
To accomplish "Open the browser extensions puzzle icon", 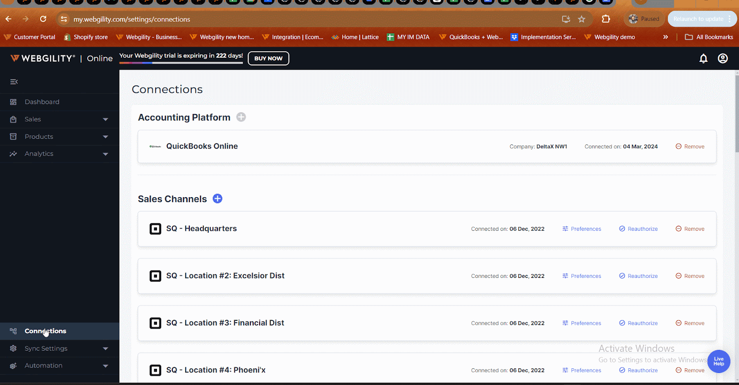I will [606, 19].
